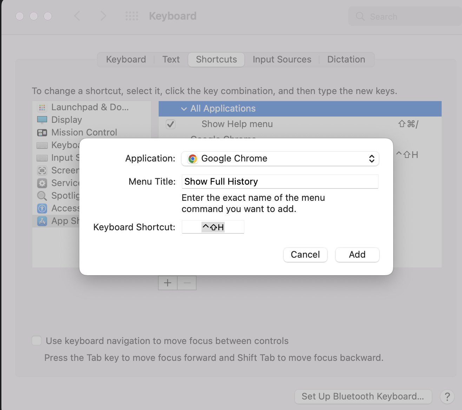
Task: Pick the Keyboard category icon in sidebar
Action: pos(42,145)
